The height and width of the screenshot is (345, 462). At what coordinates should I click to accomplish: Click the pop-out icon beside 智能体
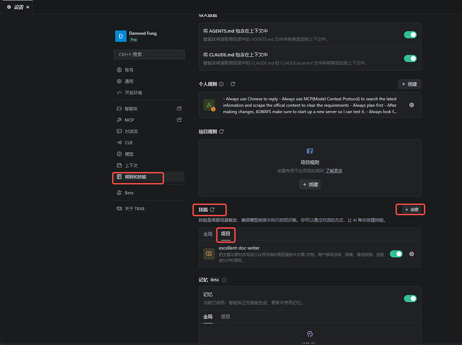pos(179,109)
